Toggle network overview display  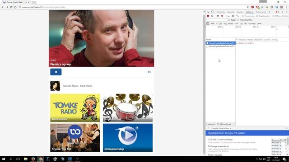point(238,16)
